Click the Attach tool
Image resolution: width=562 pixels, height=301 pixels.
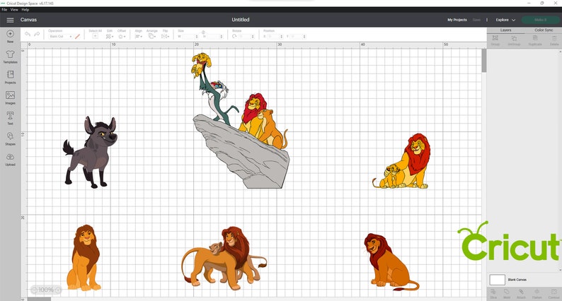(521, 294)
